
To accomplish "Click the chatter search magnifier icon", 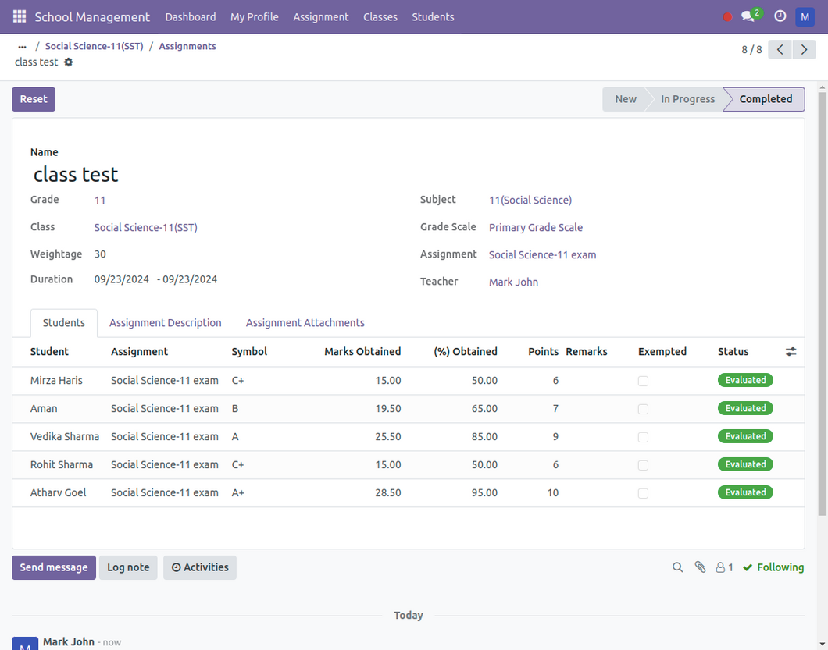I will click(678, 567).
